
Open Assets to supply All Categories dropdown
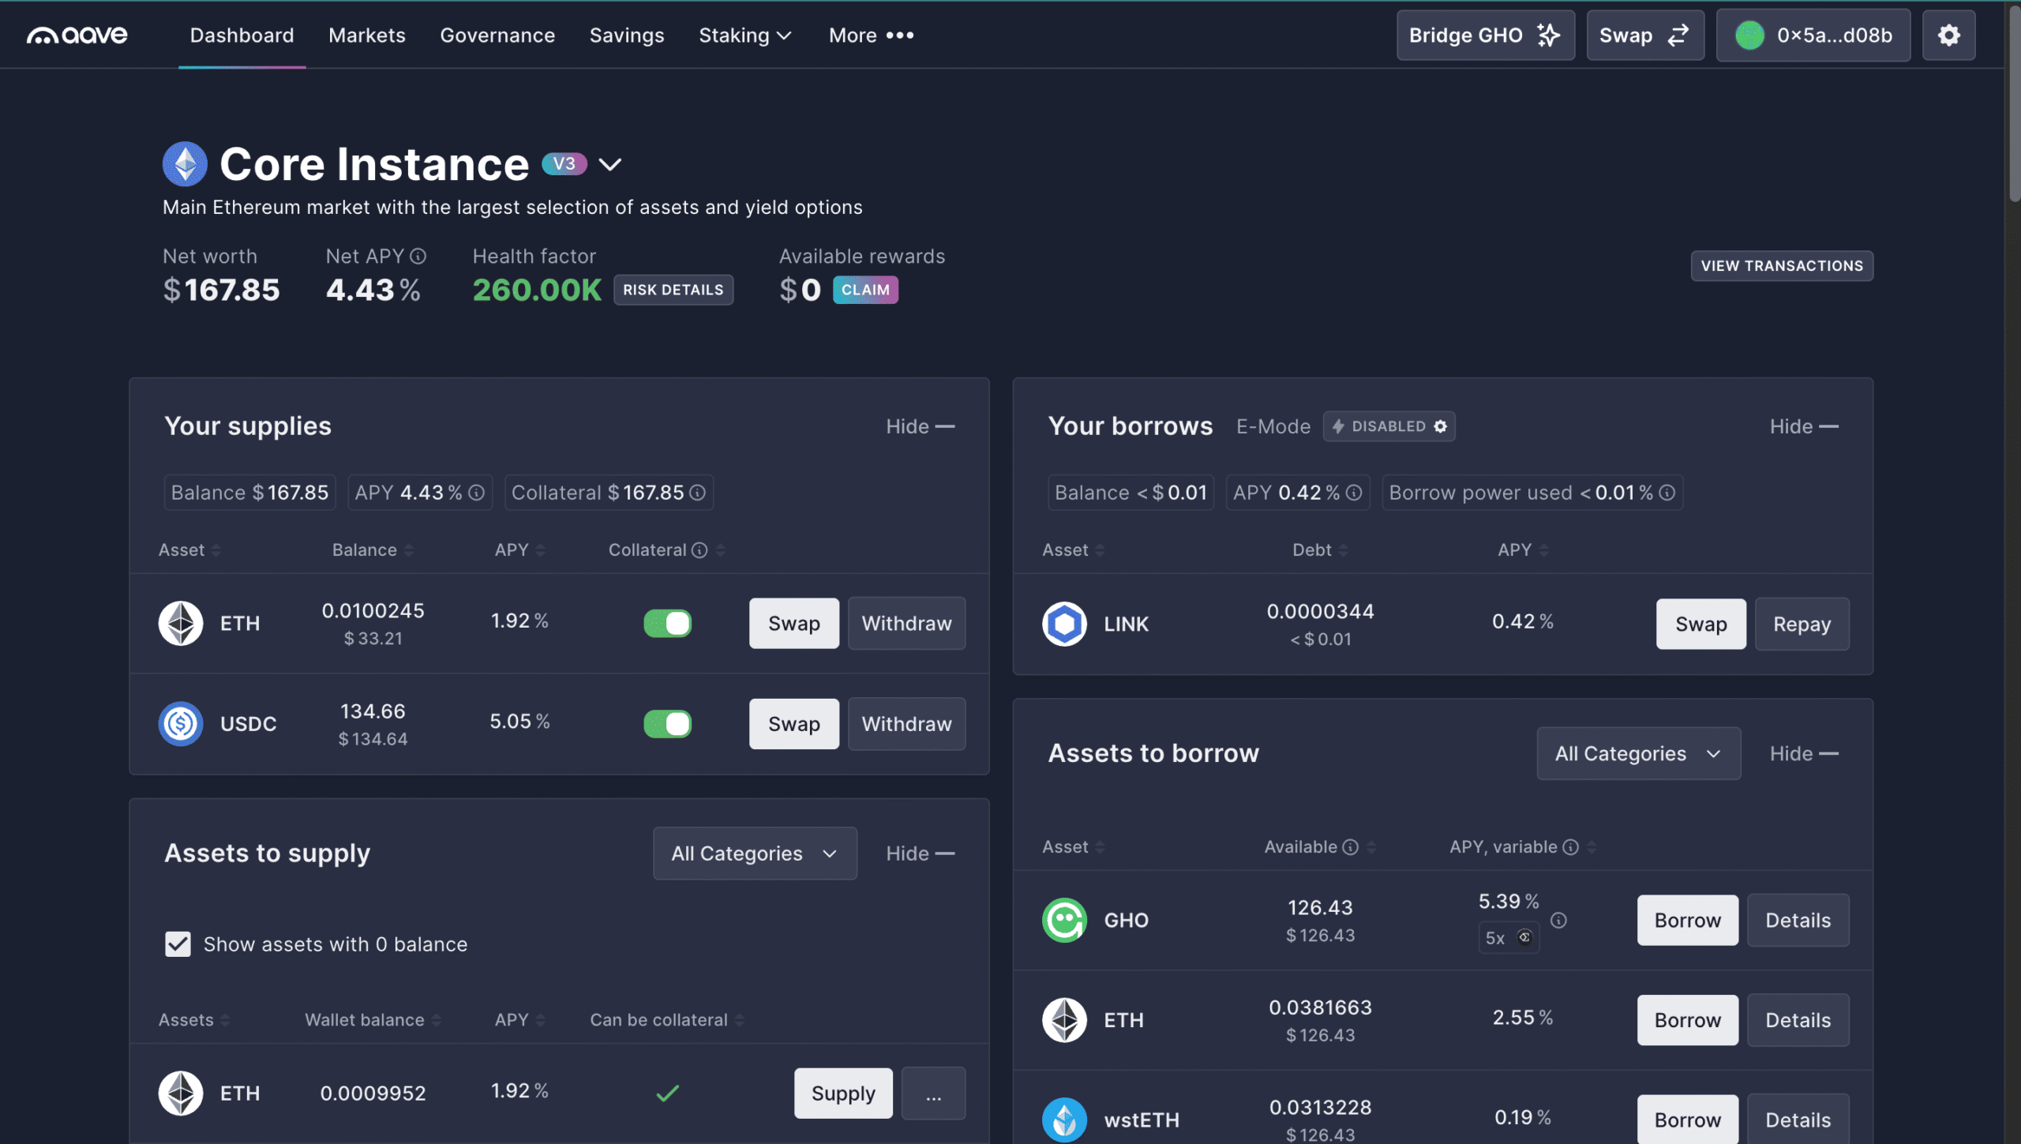pyautogui.click(x=754, y=853)
